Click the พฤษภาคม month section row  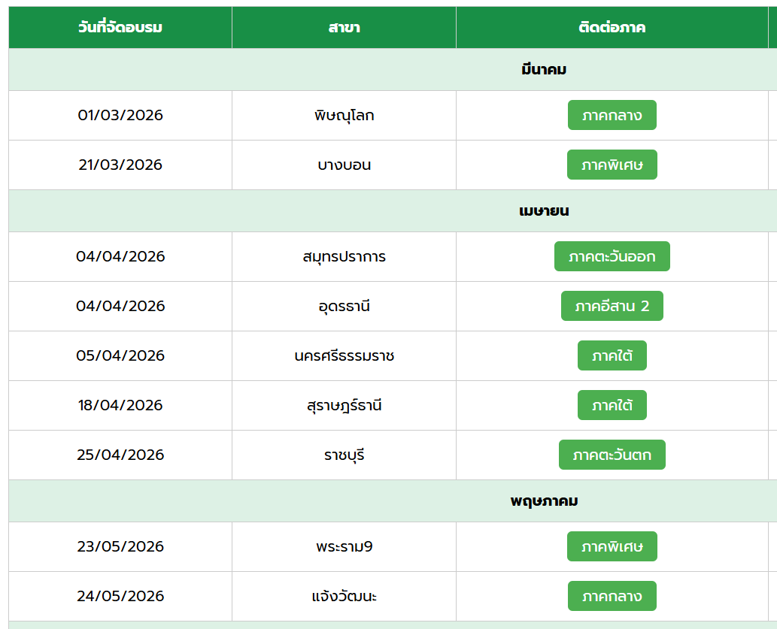coord(543,501)
